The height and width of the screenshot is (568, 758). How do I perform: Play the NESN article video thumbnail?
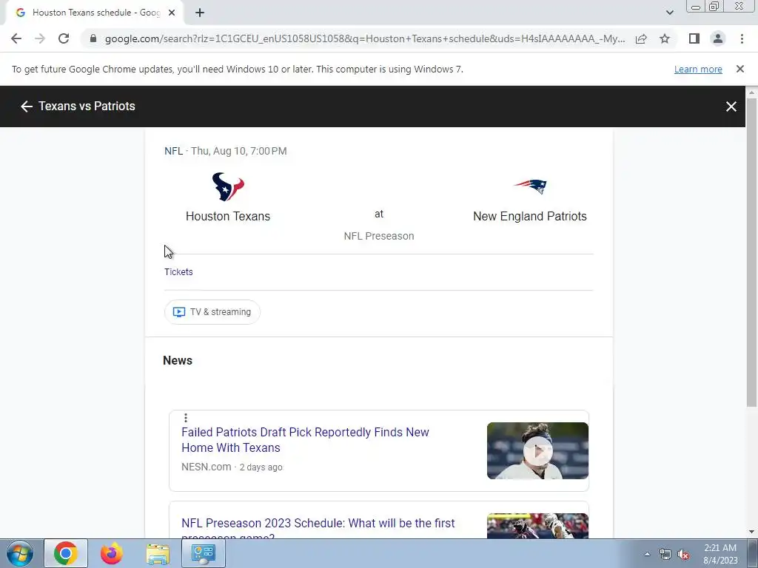[537, 450]
